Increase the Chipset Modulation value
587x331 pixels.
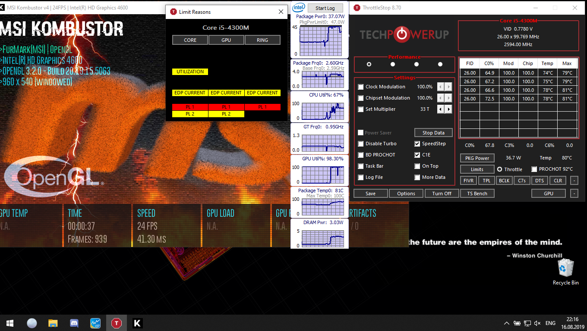pos(448,98)
